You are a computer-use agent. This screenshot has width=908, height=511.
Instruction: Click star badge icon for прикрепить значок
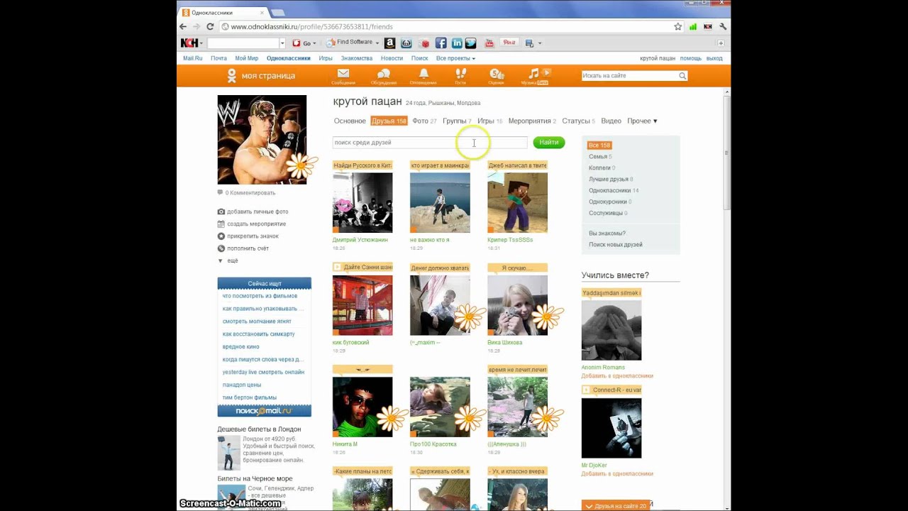(x=221, y=236)
